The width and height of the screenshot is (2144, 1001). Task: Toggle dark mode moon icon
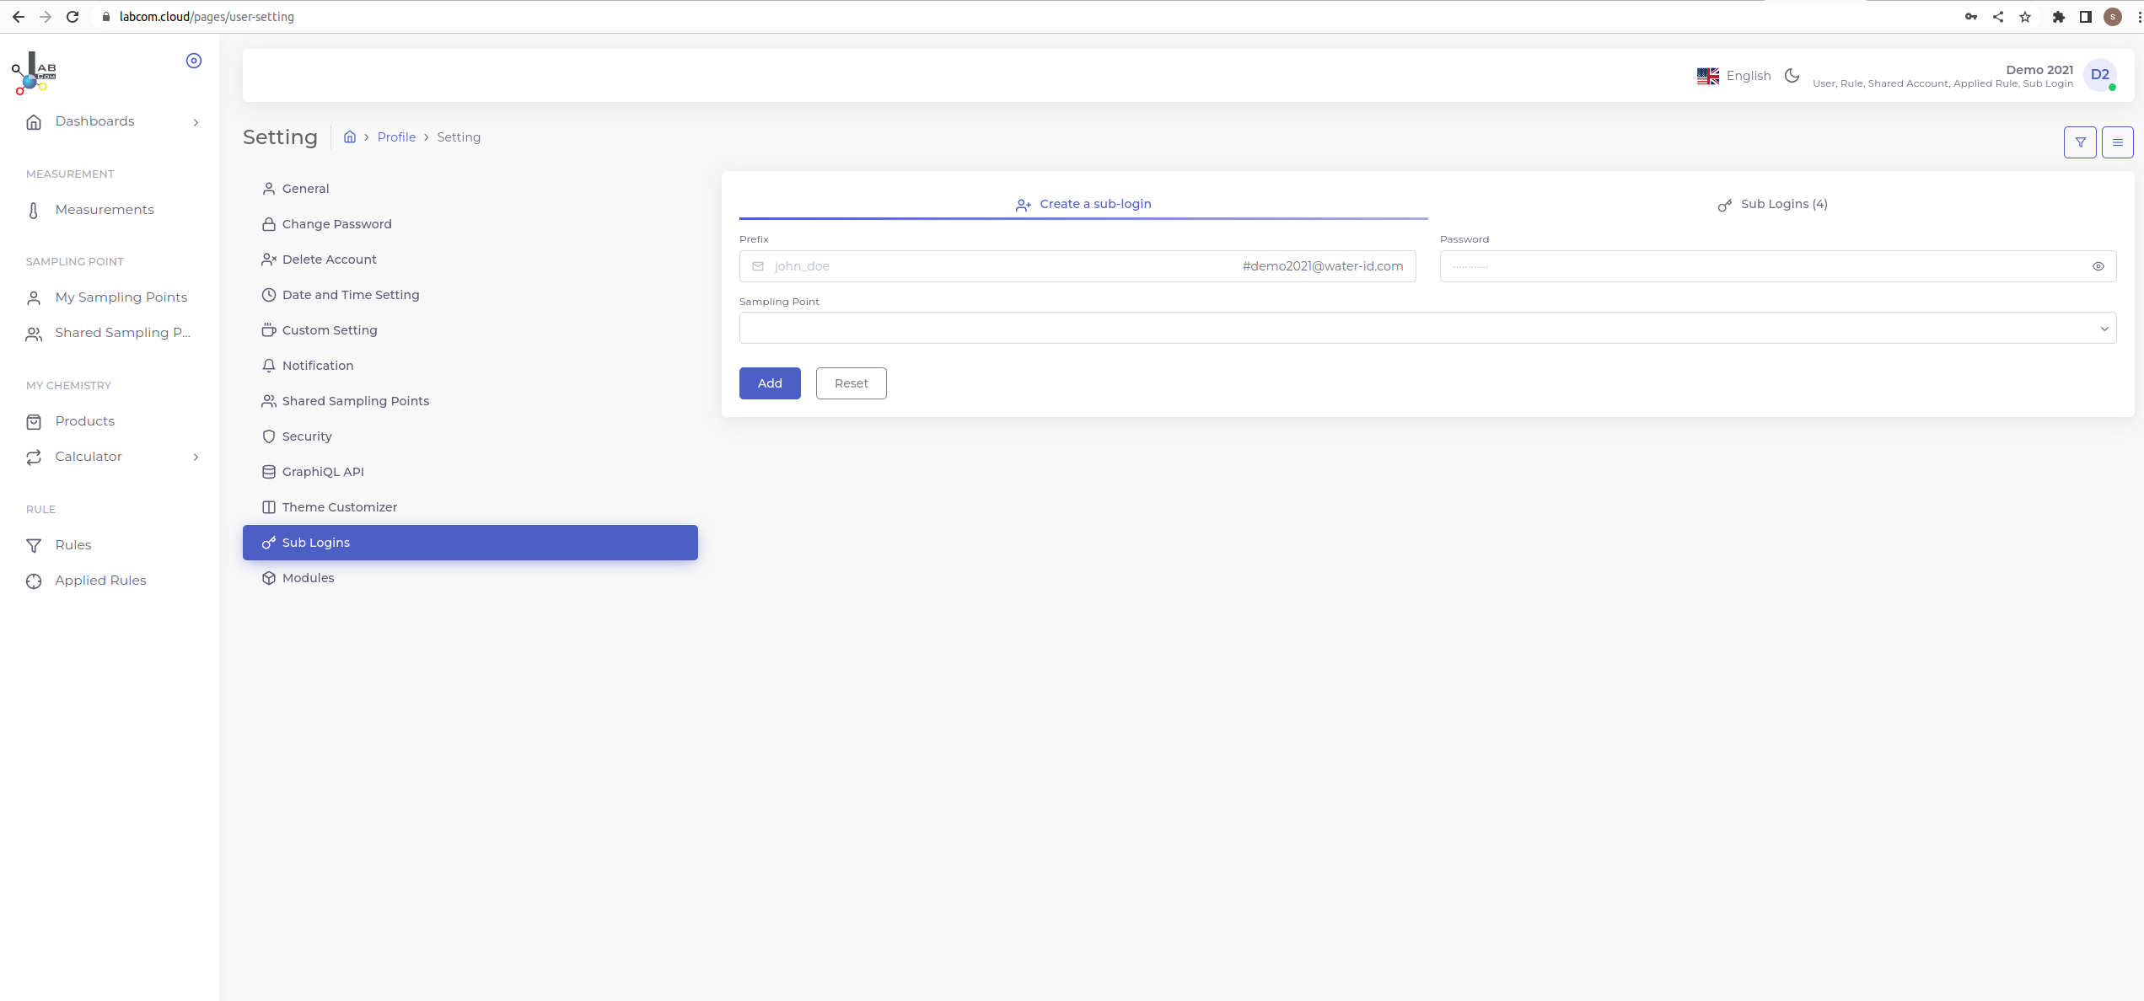pyautogui.click(x=1792, y=76)
